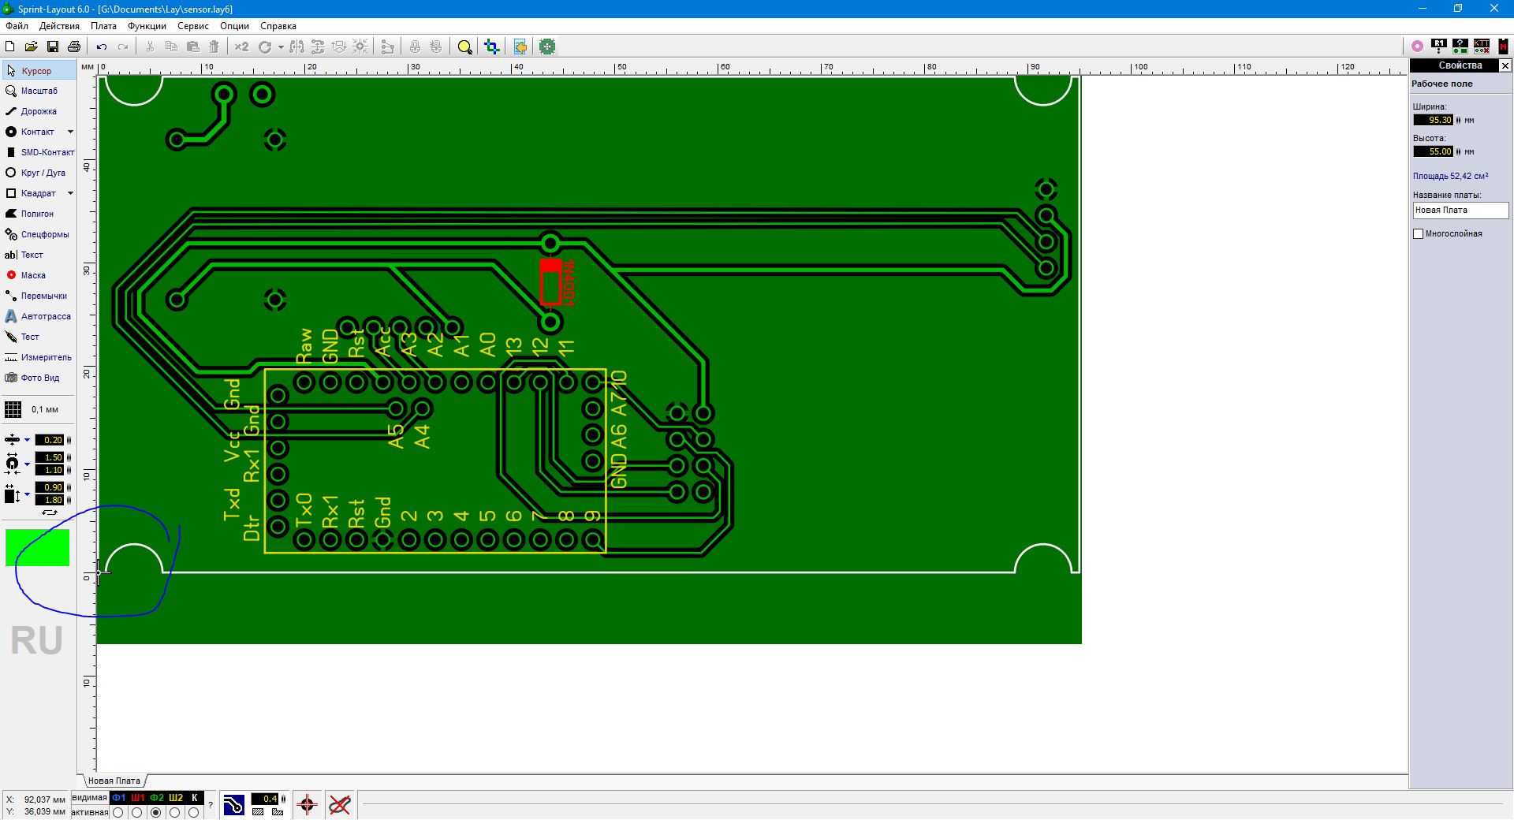This screenshot has width=1514, height=820.
Task: Set Ф1 layer as active
Action: [x=118, y=812]
